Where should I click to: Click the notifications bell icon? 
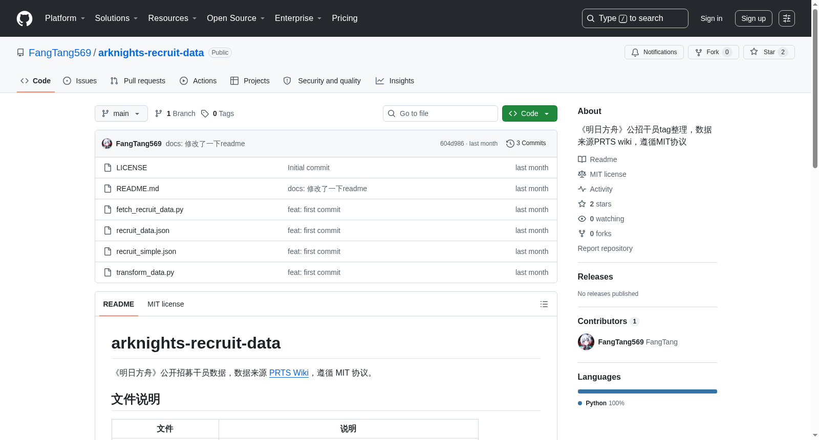pyautogui.click(x=635, y=52)
